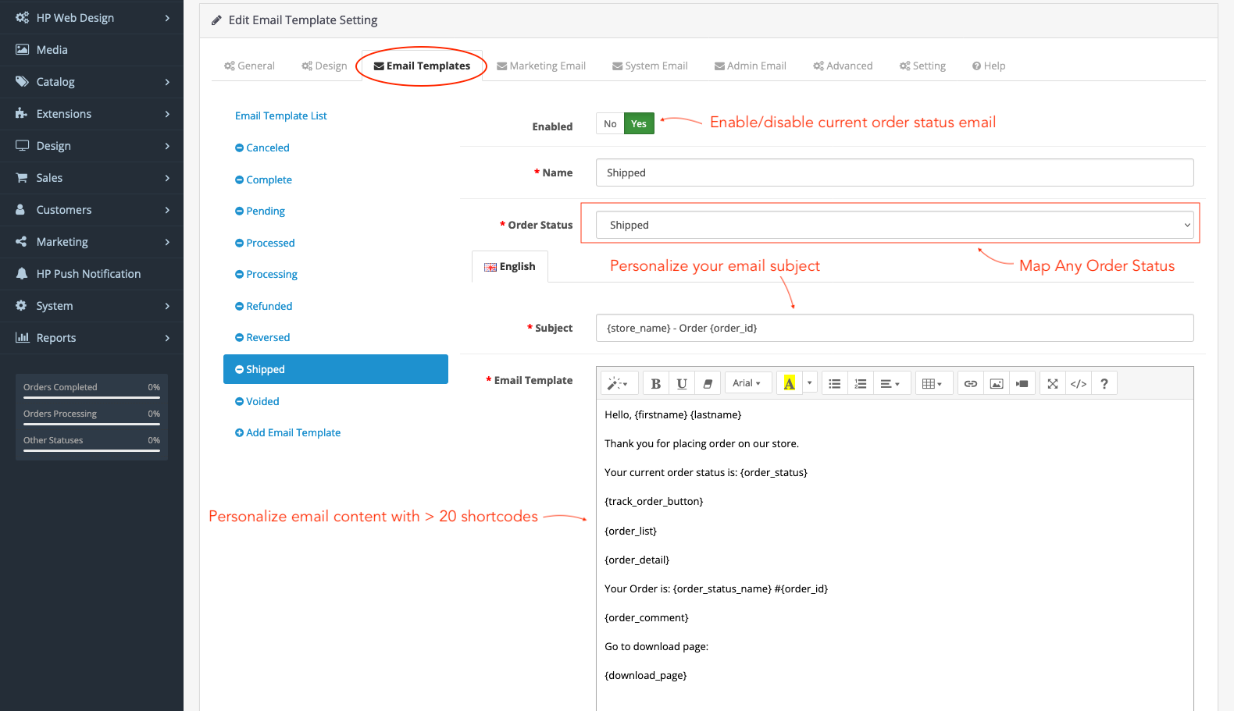Viewport: 1234px width, 711px height.
Task: Insert a link using the chain icon
Action: point(970,383)
